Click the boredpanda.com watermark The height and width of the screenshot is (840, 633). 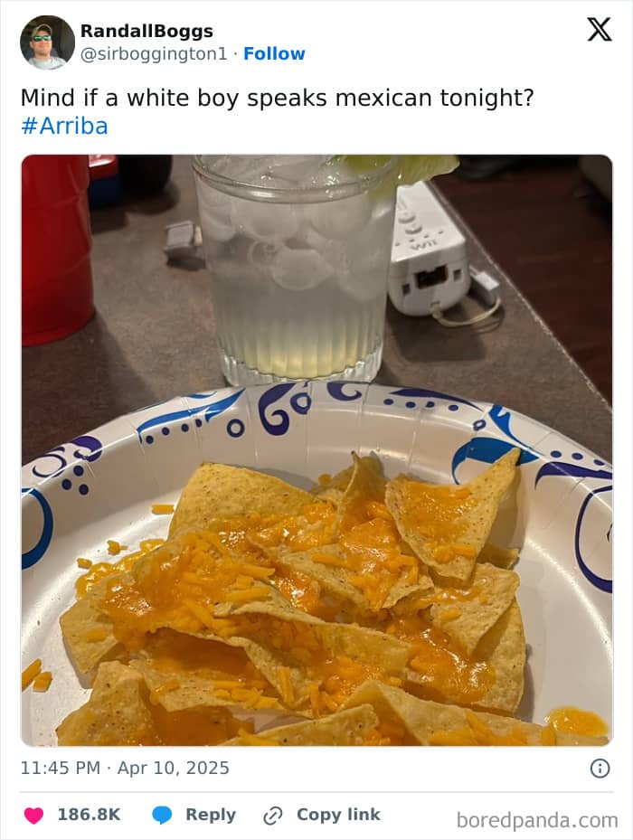pyautogui.click(x=537, y=820)
